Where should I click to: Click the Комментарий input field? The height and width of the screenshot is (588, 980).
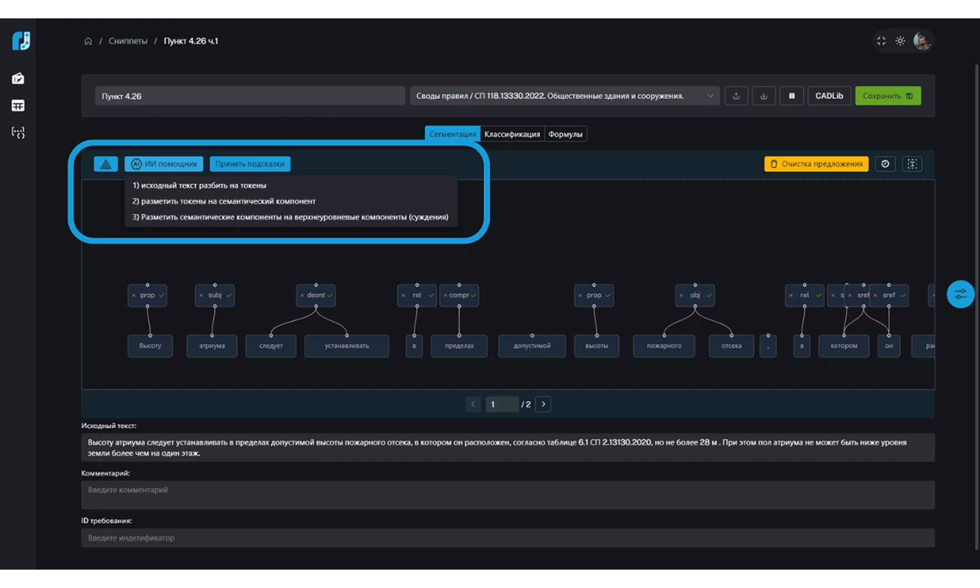click(507, 494)
